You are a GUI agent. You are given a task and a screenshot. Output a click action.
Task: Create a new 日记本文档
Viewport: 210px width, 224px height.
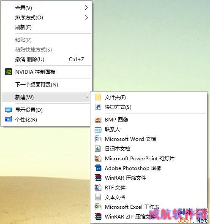pyautogui.click(x=149, y=149)
